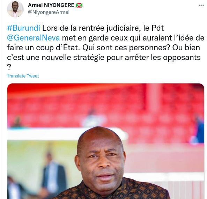Open the @NiyongereArmel handle

tap(49, 12)
